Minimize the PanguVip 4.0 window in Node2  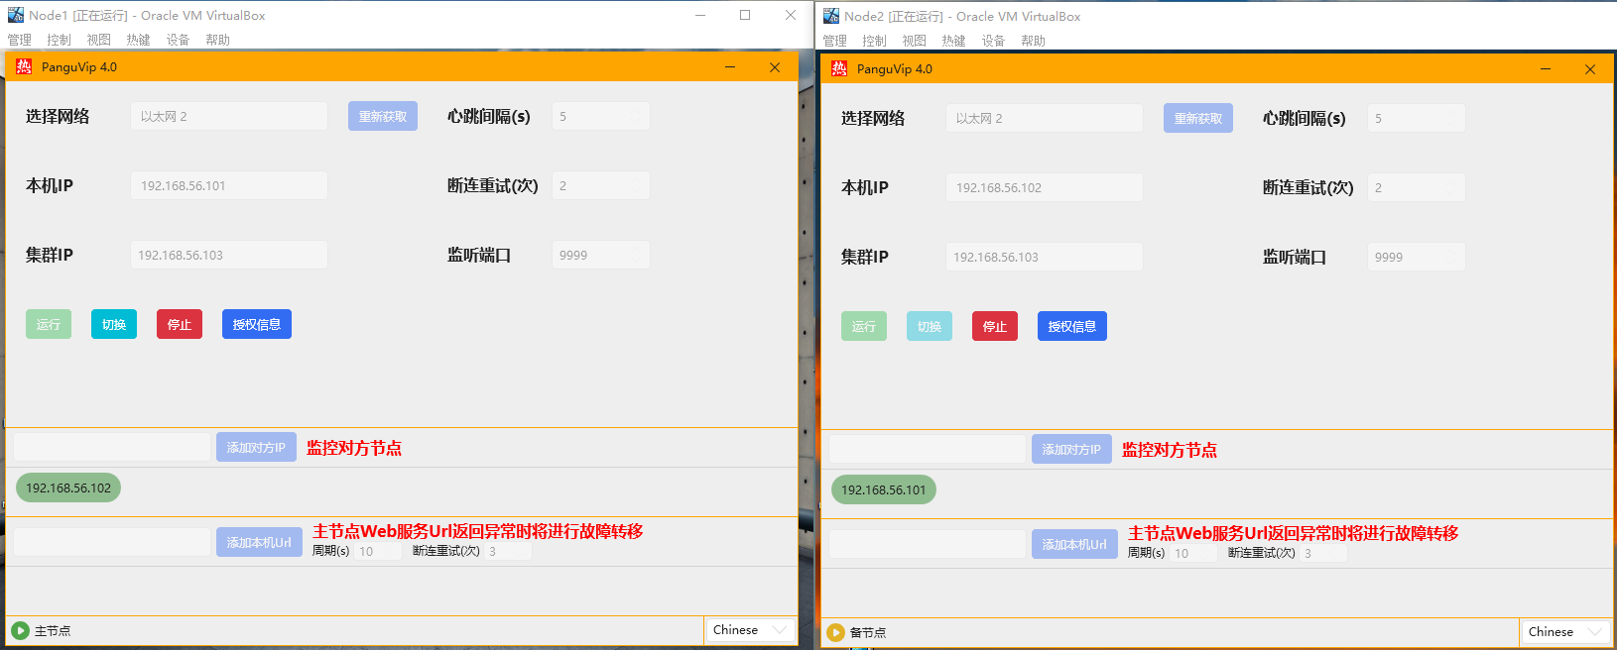click(x=1546, y=69)
